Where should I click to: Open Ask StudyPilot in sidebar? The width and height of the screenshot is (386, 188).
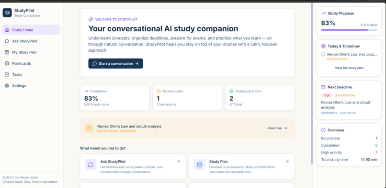[x=31, y=41]
